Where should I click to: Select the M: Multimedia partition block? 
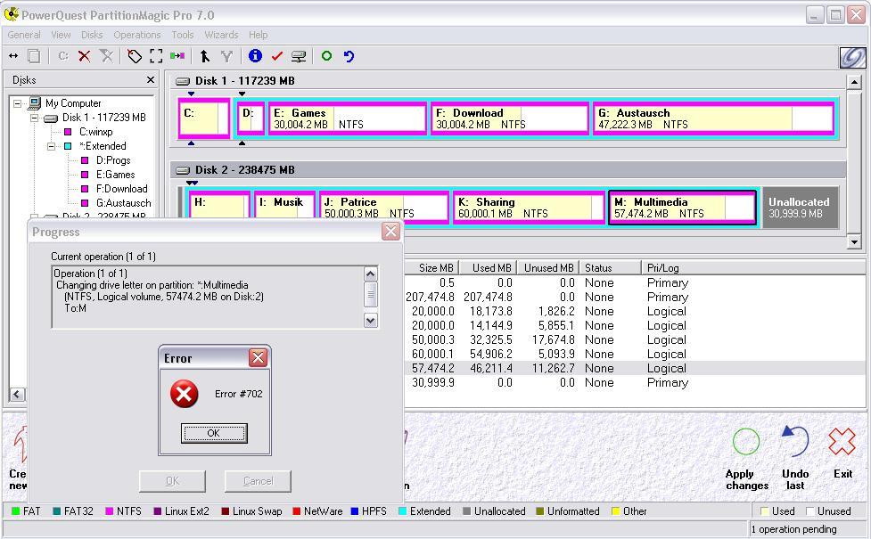coord(683,208)
